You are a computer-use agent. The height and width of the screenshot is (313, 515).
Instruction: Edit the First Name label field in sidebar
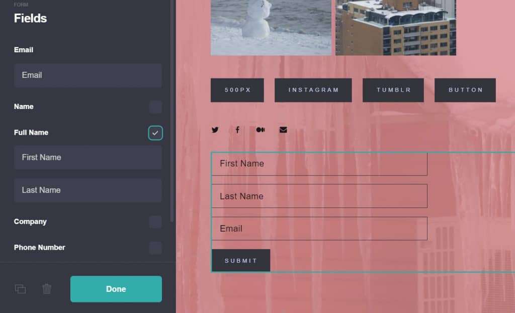[x=88, y=157]
